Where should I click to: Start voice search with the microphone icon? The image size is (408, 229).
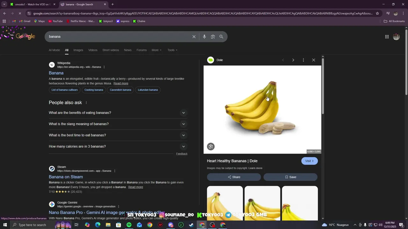point(204,37)
